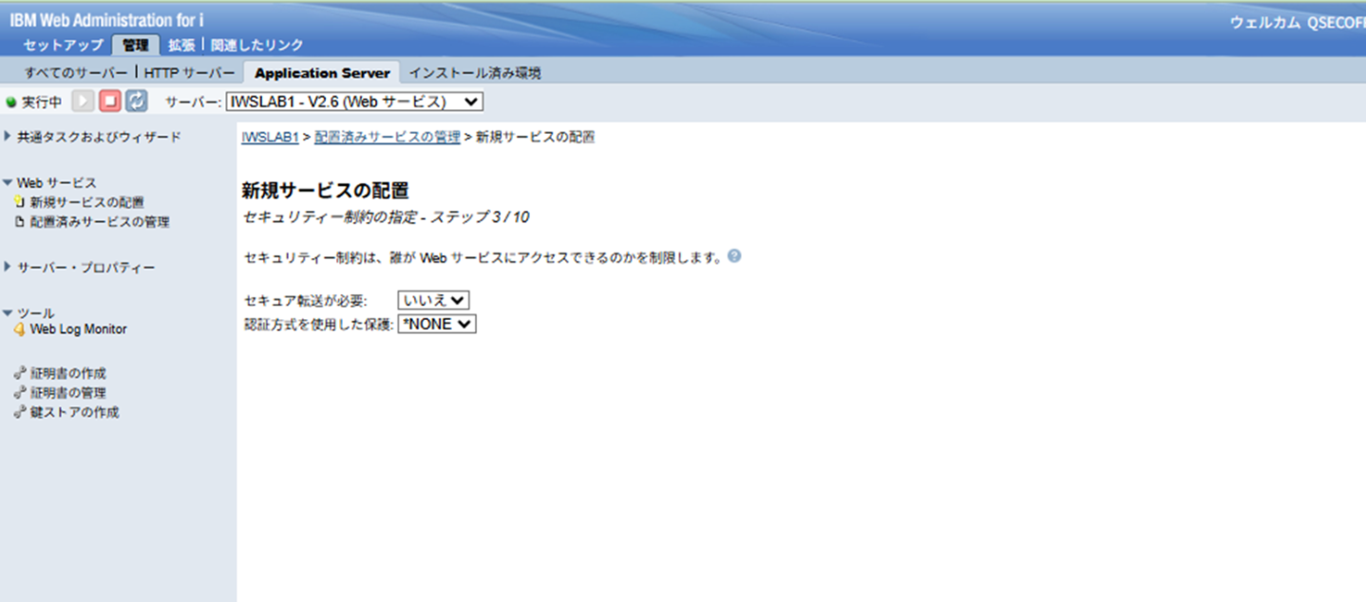The height and width of the screenshot is (602, 1366).
Task: Open 鍵ストアの作成 link
Action: 75,413
